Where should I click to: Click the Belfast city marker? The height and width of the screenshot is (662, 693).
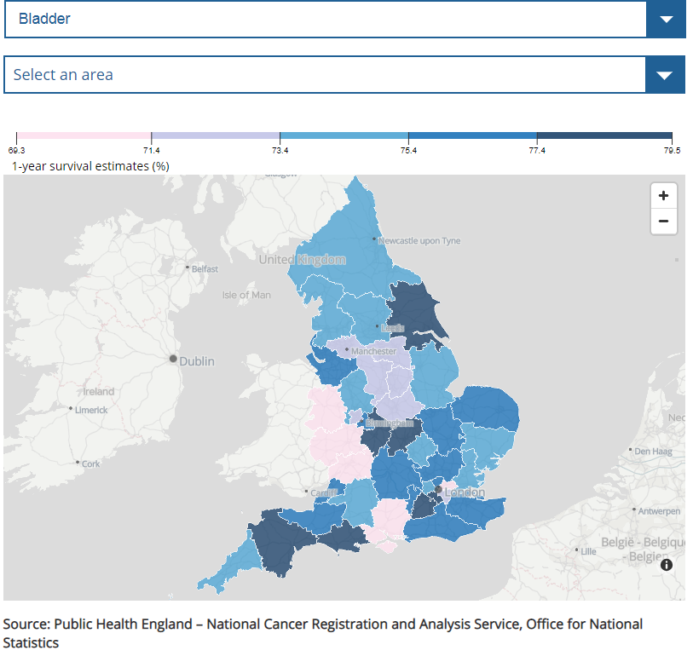(x=188, y=268)
